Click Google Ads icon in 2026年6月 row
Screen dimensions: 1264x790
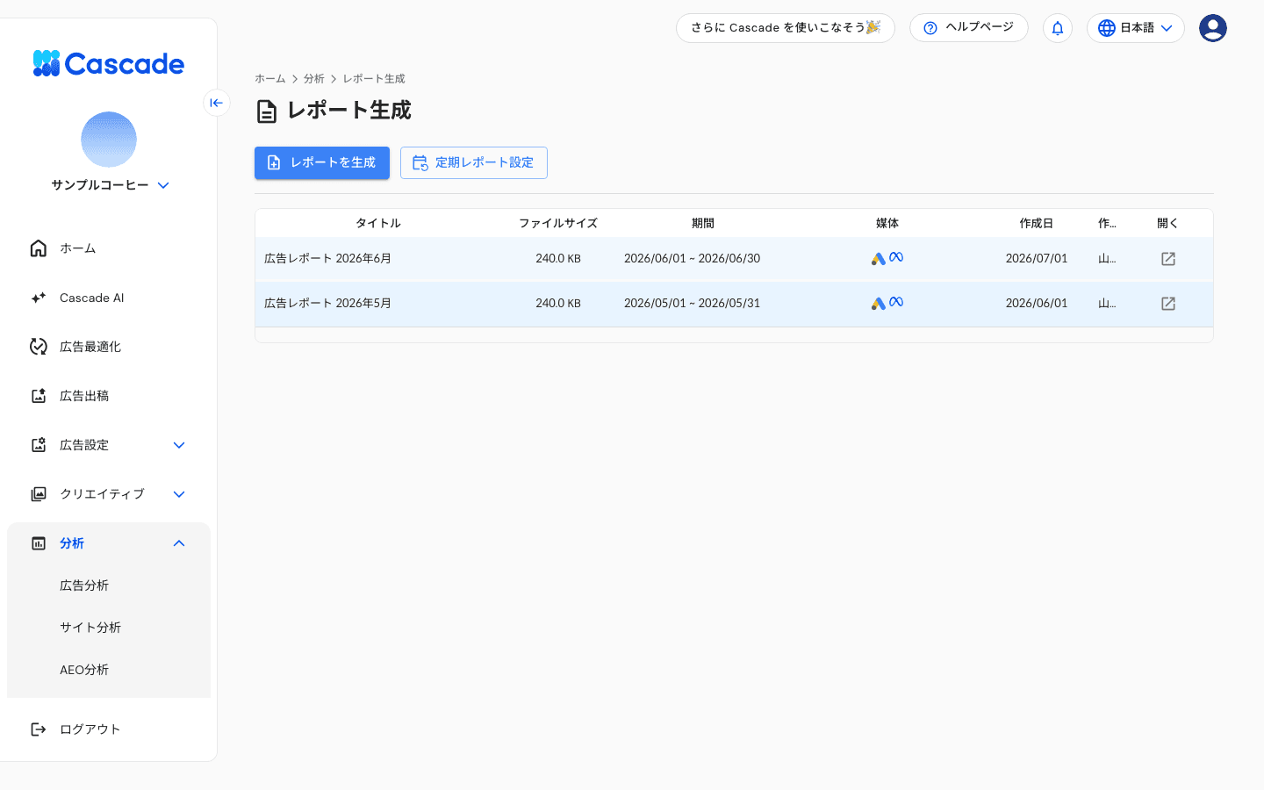[x=879, y=259]
